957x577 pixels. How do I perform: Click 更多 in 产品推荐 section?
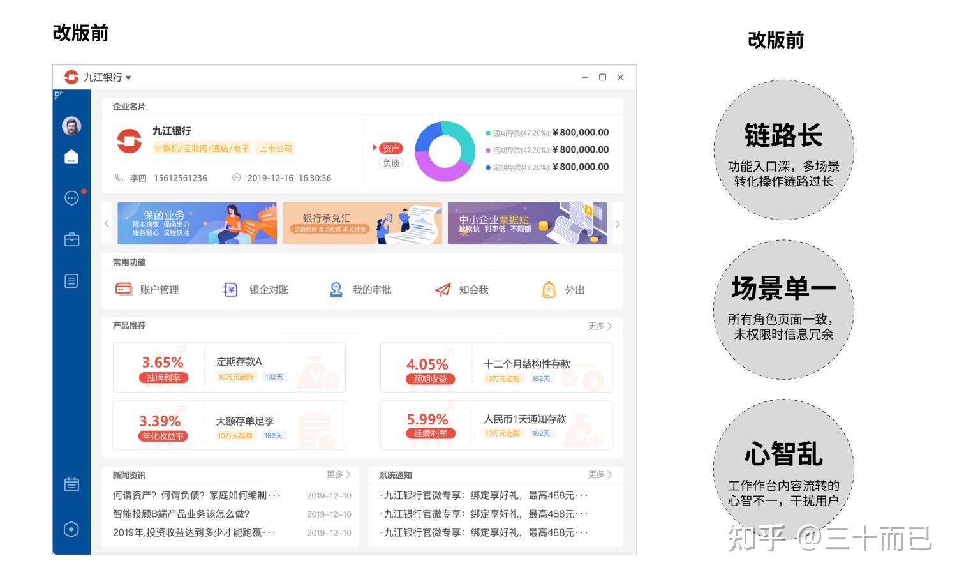point(600,326)
